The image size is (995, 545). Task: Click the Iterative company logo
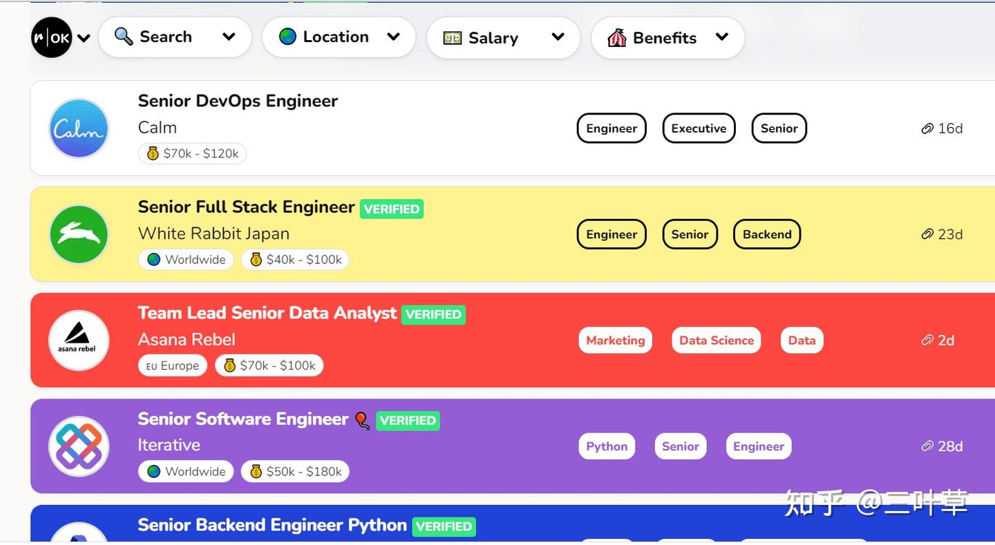pos(79,446)
